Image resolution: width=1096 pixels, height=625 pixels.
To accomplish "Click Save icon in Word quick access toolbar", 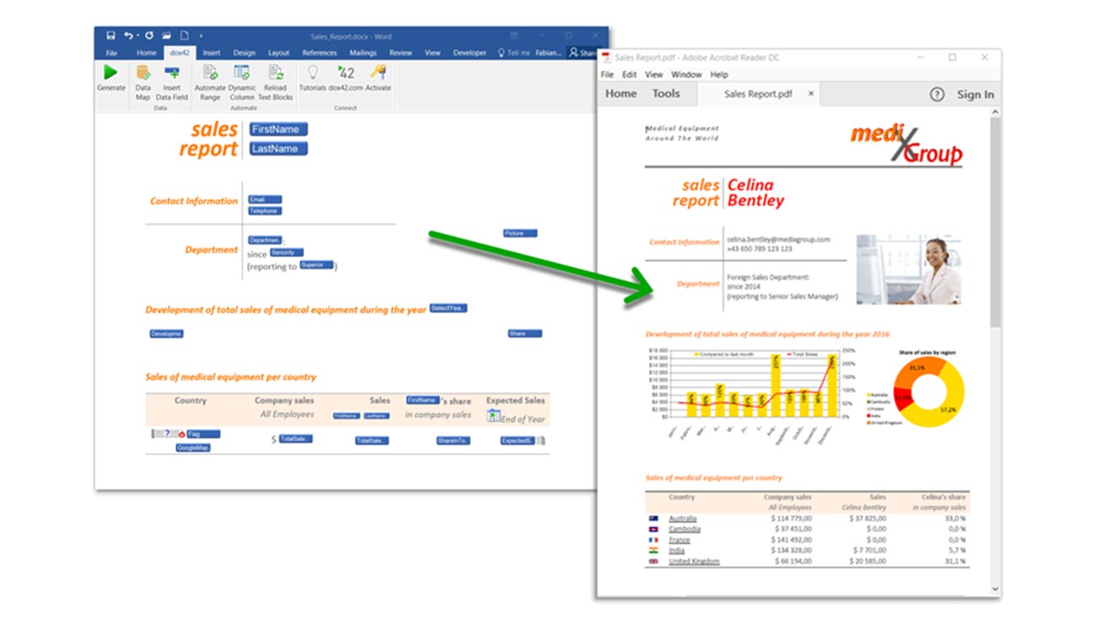I will [111, 35].
